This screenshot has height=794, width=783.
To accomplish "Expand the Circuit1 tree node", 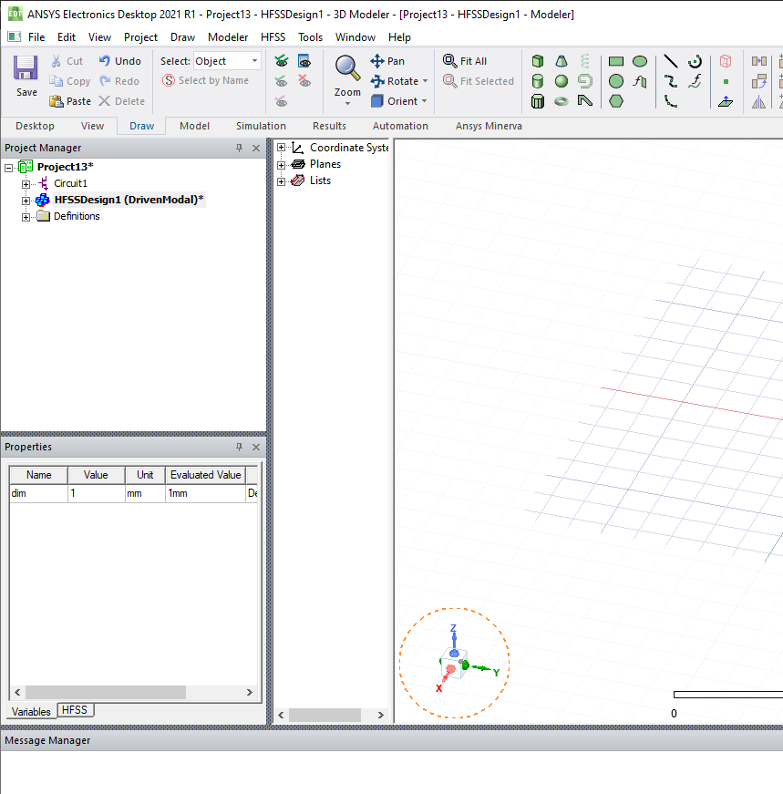I will 26,184.
